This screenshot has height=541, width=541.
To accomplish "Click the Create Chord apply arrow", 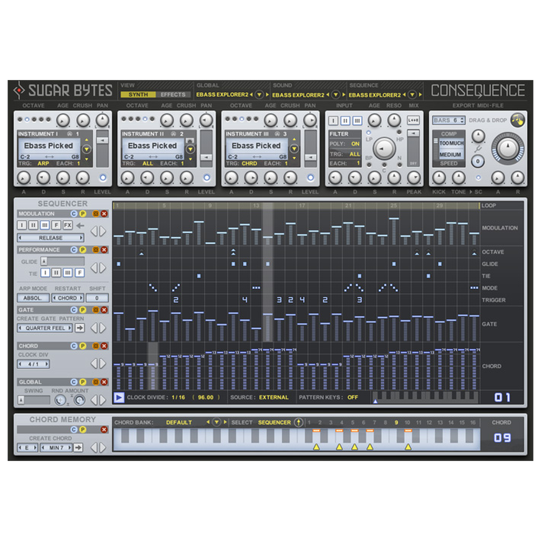I will coord(78,448).
